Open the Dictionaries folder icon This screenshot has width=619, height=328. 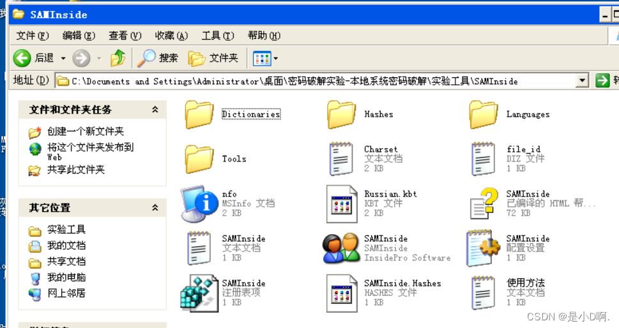click(199, 114)
